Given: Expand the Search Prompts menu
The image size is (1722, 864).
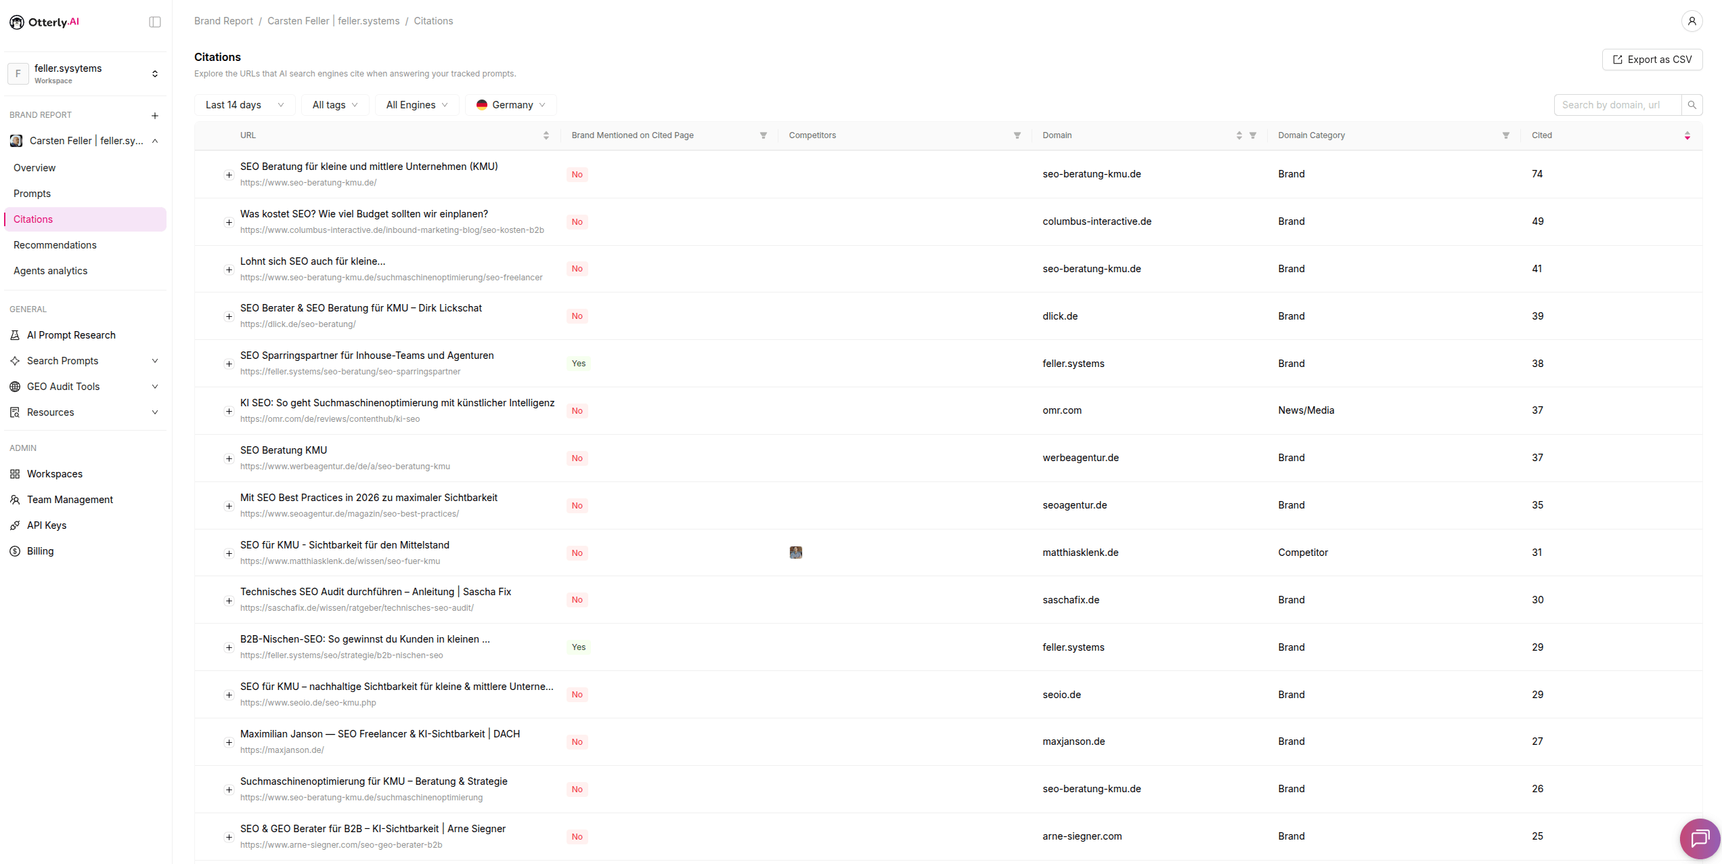Looking at the screenshot, I should tap(155, 361).
